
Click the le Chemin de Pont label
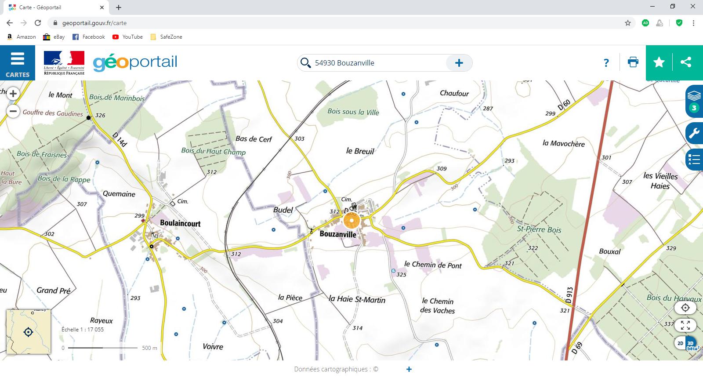coord(433,265)
